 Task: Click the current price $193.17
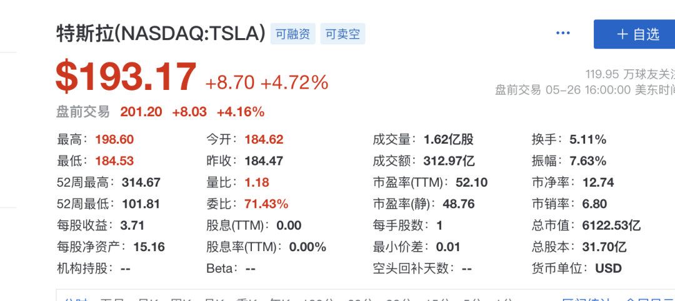coord(126,77)
